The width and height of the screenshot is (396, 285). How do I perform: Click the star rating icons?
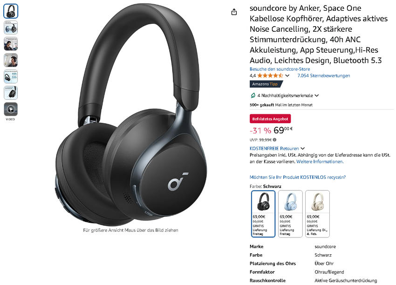[270, 76]
